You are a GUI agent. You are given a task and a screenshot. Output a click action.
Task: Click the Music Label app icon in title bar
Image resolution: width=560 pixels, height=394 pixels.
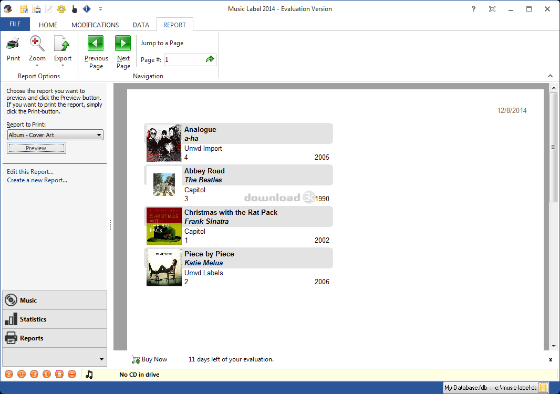coord(8,9)
